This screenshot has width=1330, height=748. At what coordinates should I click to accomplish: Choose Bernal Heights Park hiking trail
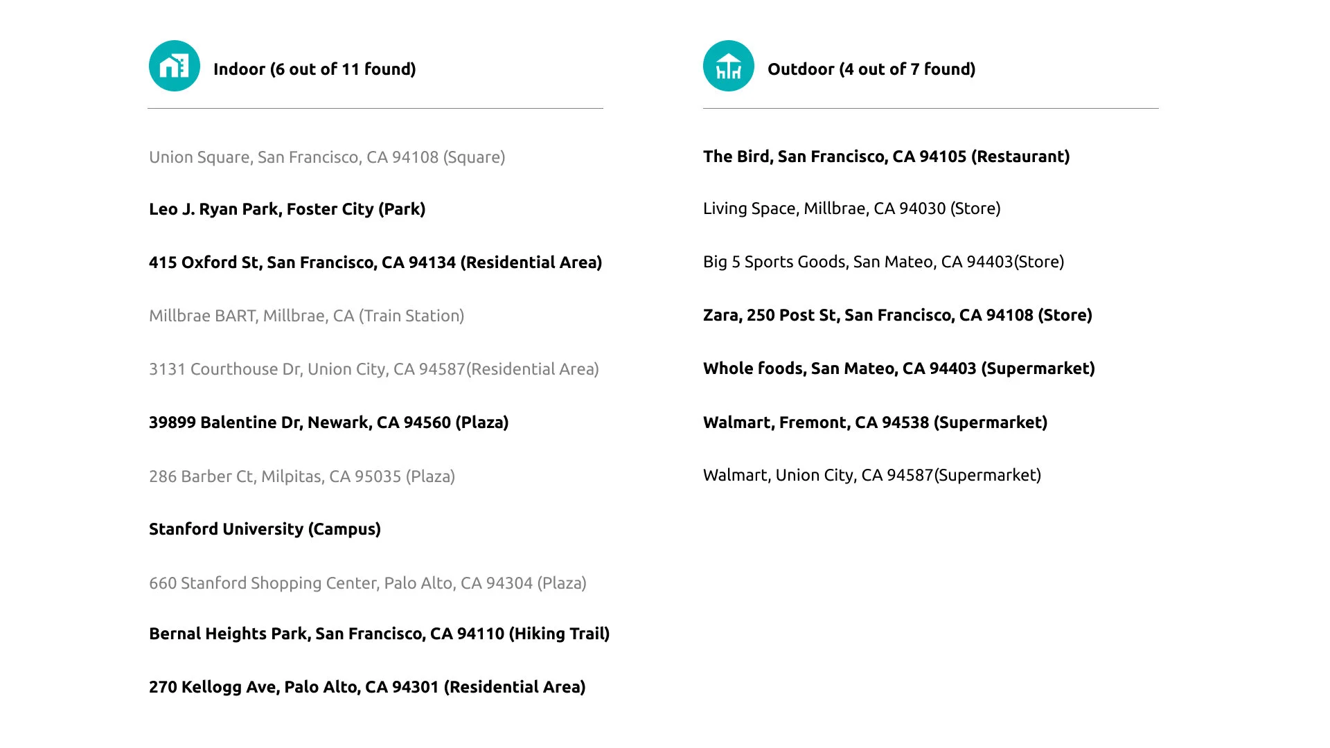pyautogui.click(x=380, y=634)
